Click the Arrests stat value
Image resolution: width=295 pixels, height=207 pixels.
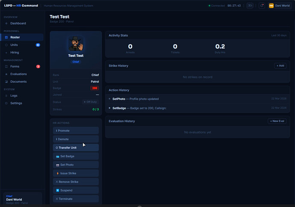(x=130, y=47)
